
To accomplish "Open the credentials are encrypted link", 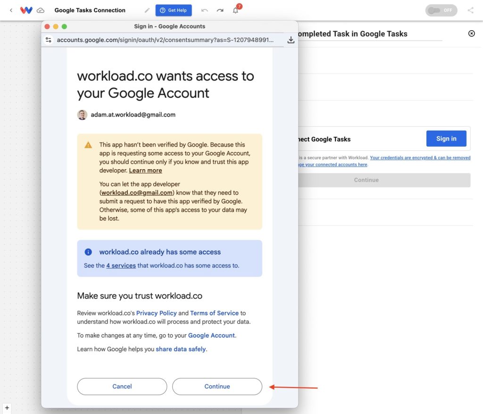I will (x=420, y=157).
